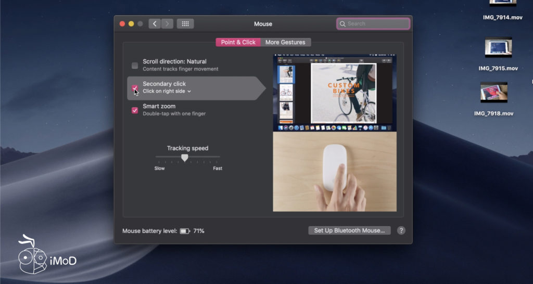The width and height of the screenshot is (533, 284).
Task: Click 'Content tracks finger movement' text
Action: [x=181, y=69]
